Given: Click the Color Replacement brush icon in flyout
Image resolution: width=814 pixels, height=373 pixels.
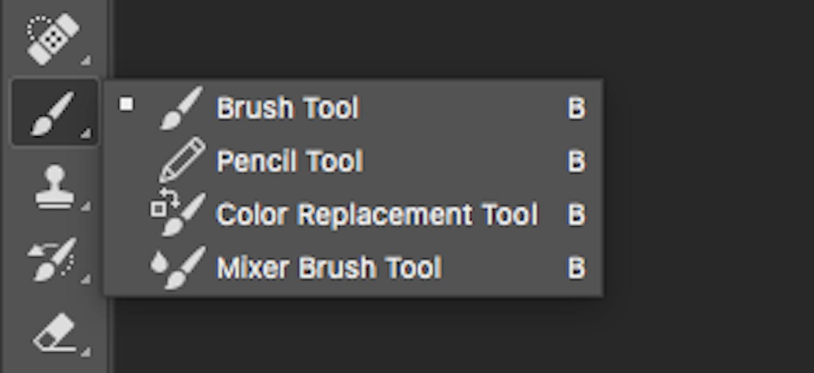Looking at the screenshot, I should pos(178,214).
